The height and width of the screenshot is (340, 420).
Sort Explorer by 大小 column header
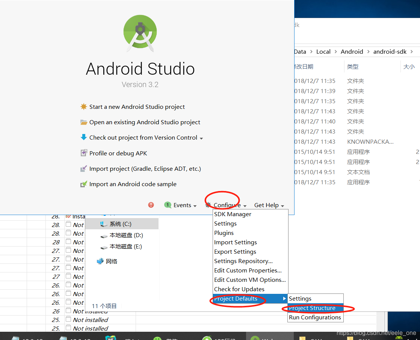pos(409,66)
